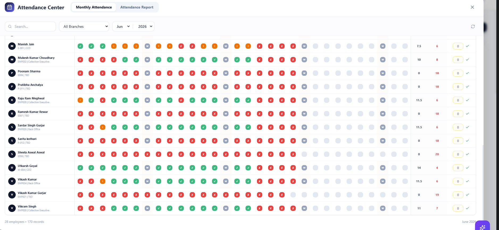Screen dimensions: 499x230
Task: Confirm the adjustment check for Manish Jain
Action: pyautogui.click(x=467, y=46)
